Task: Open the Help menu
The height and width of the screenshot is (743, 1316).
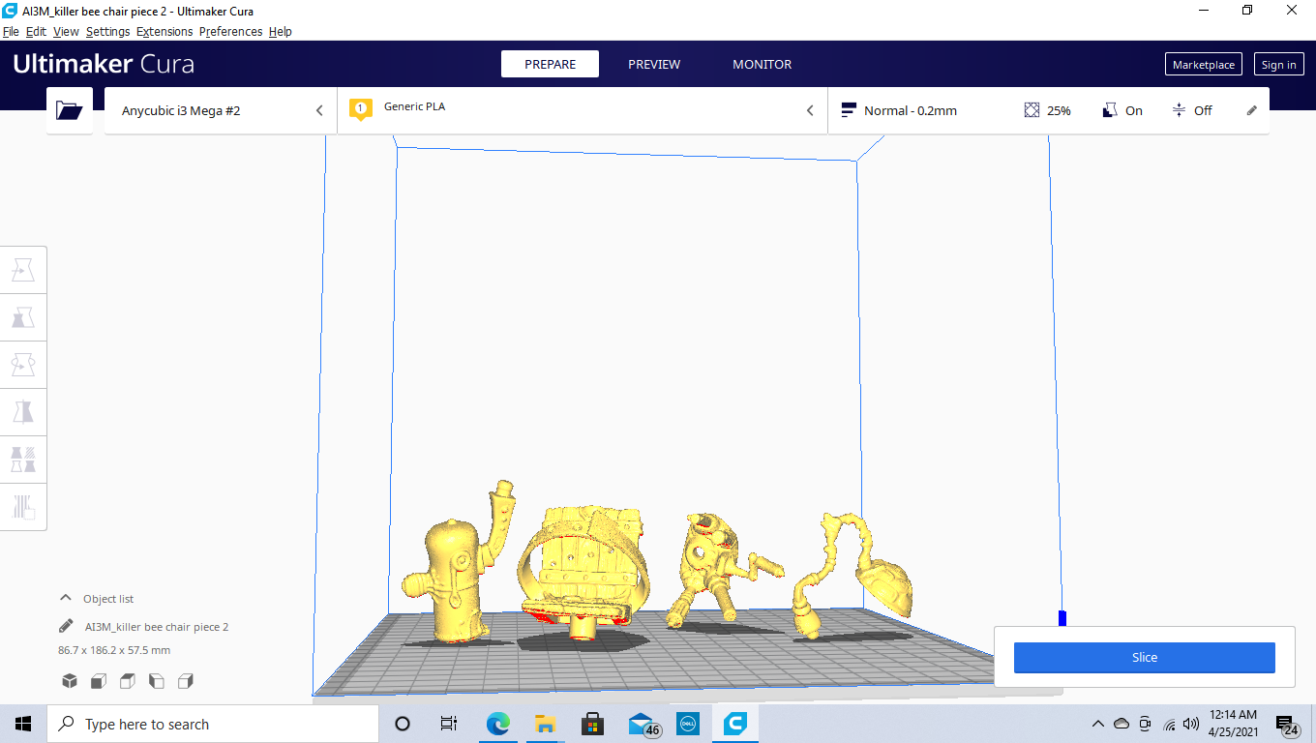Action: [281, 31]
